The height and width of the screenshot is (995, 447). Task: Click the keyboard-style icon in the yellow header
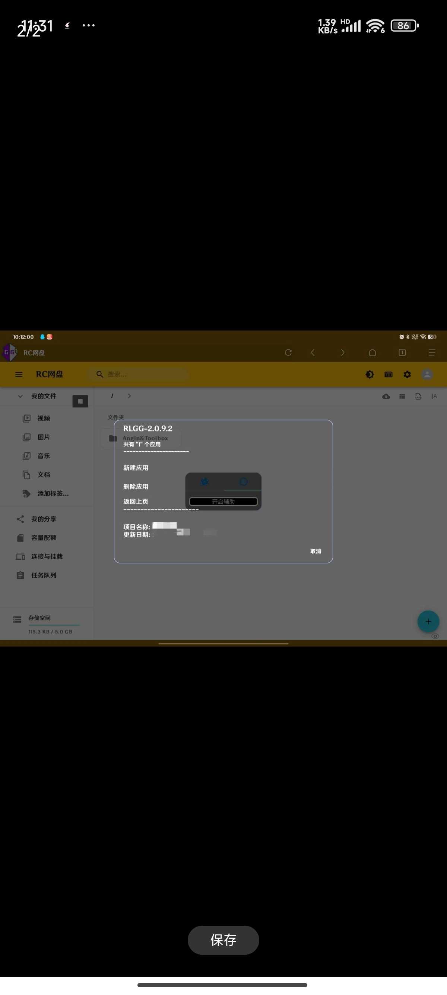tap(388, 374)
